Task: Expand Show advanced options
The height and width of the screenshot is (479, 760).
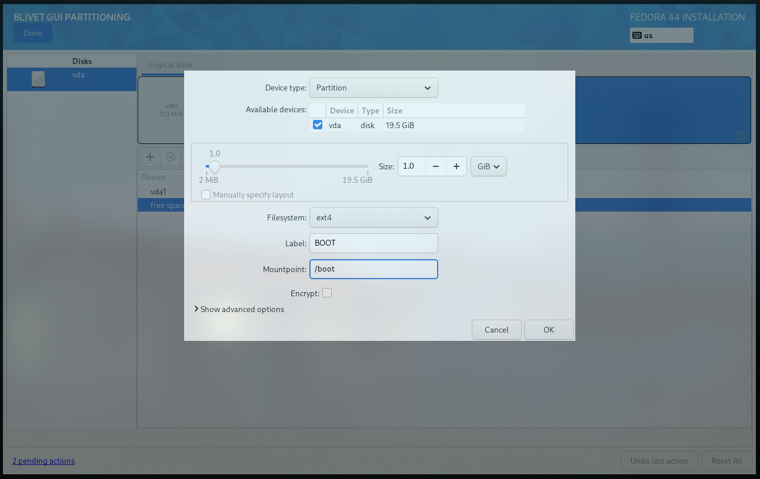Action: [239, 309]
